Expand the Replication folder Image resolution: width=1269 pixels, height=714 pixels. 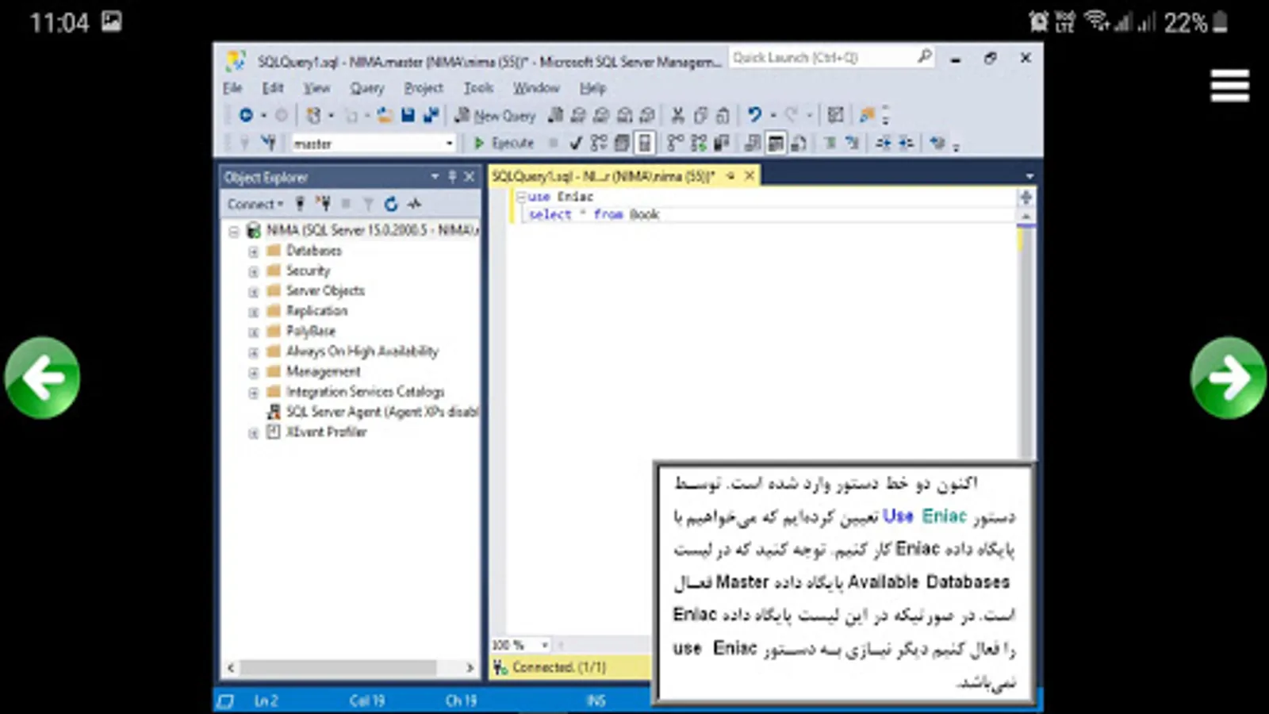[254, 312]
